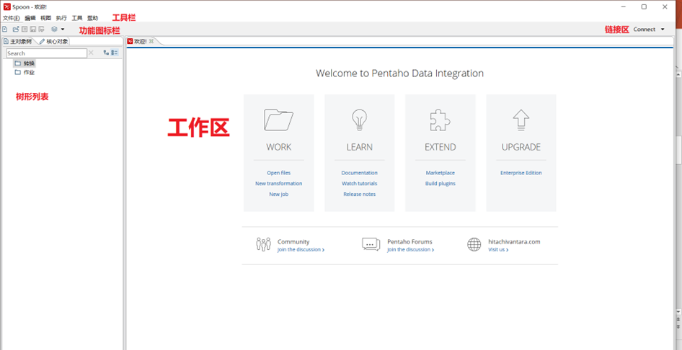682x350 pixels.
Task: Click the New file icon in toolbar
Action: pyautogui.click(x=6, y=30)
